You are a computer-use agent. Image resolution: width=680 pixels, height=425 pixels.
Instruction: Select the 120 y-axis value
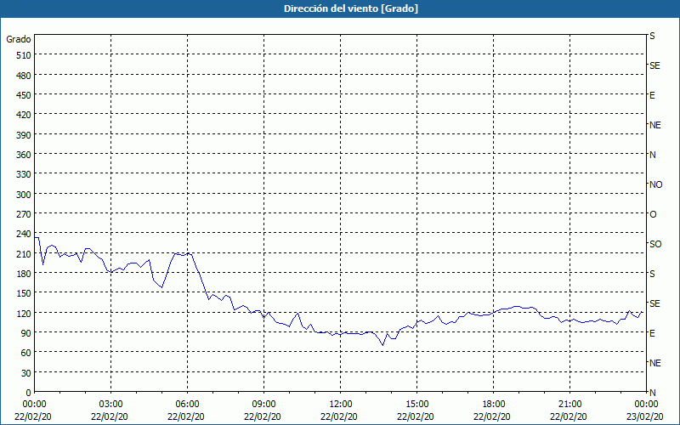coord(24,314)
